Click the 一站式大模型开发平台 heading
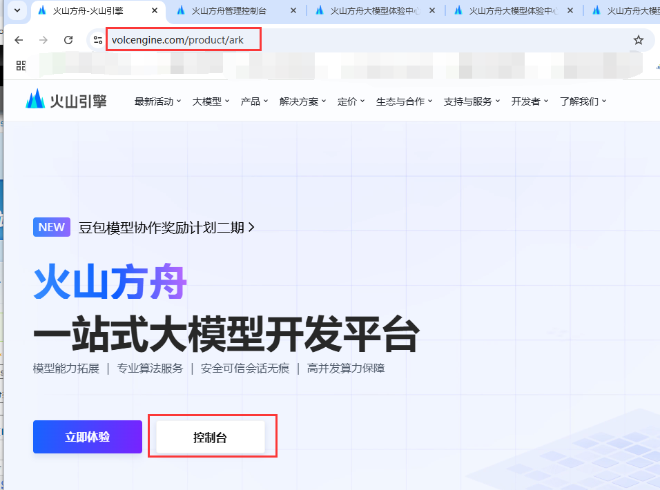The width and height of the screenshot is (660, 490). click(x=226, y=333)
